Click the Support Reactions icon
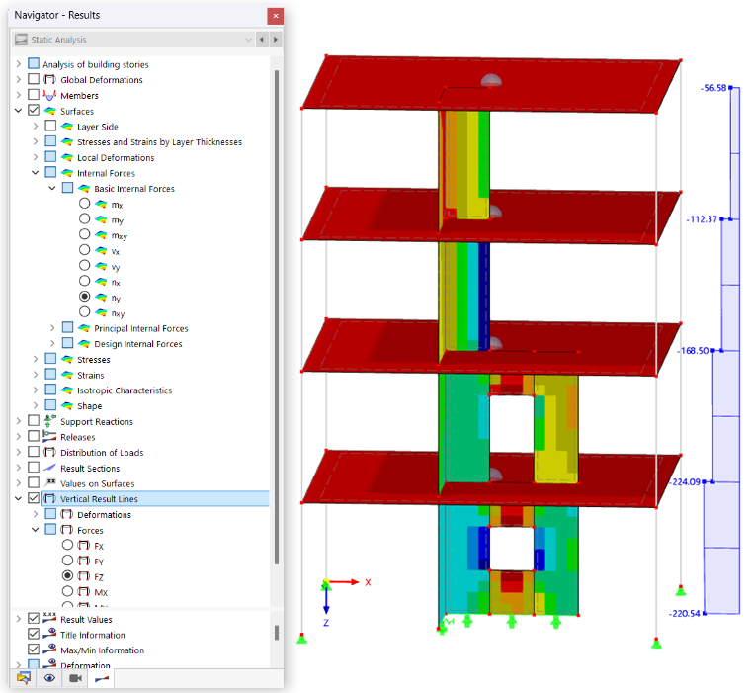This screenshot has height=693, width=751. pos(49,421)
